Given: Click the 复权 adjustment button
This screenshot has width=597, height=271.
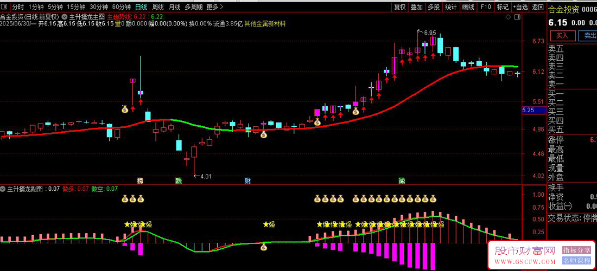Looking at the screenshot, I should 400,7.
